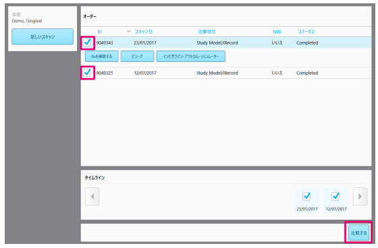Select order ID 9049321 text

[x=105, y=73]
